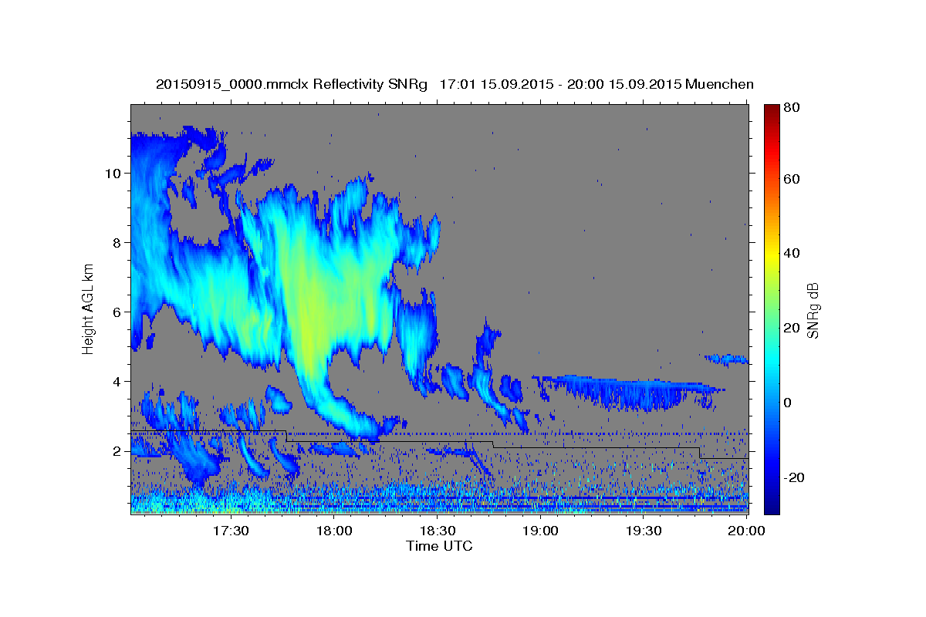926x617 pixels.
Task: Click the 'Time UTC' axis label
Action: click(439, 546)
